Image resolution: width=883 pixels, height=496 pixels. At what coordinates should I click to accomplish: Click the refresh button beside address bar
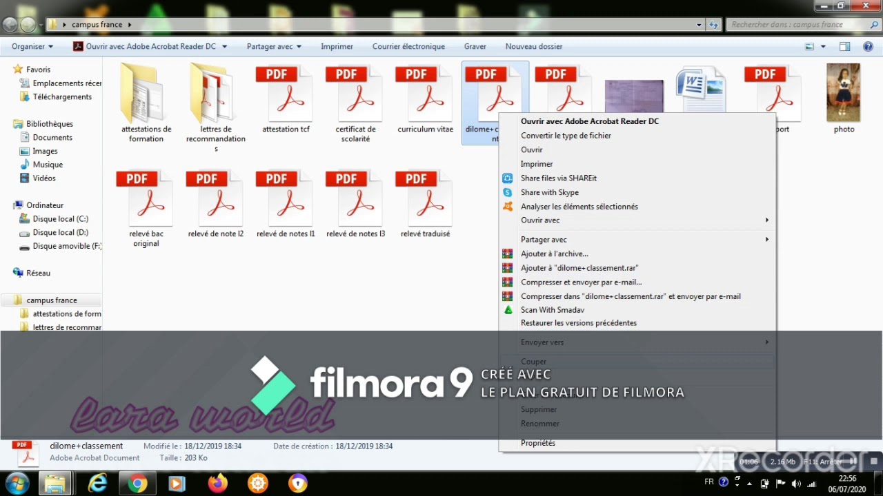[x=714, y=25]
